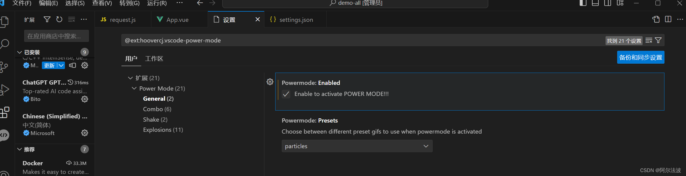This screenshot has height=176, width=686.
Task: Expand the 推荐 extensions section
Action: [20, 149]
